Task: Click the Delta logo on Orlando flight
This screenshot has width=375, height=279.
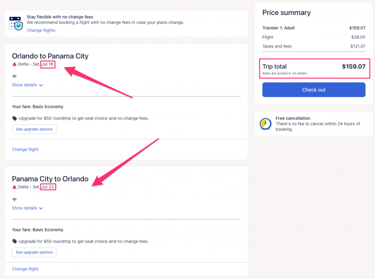Action: click(15, 64)
